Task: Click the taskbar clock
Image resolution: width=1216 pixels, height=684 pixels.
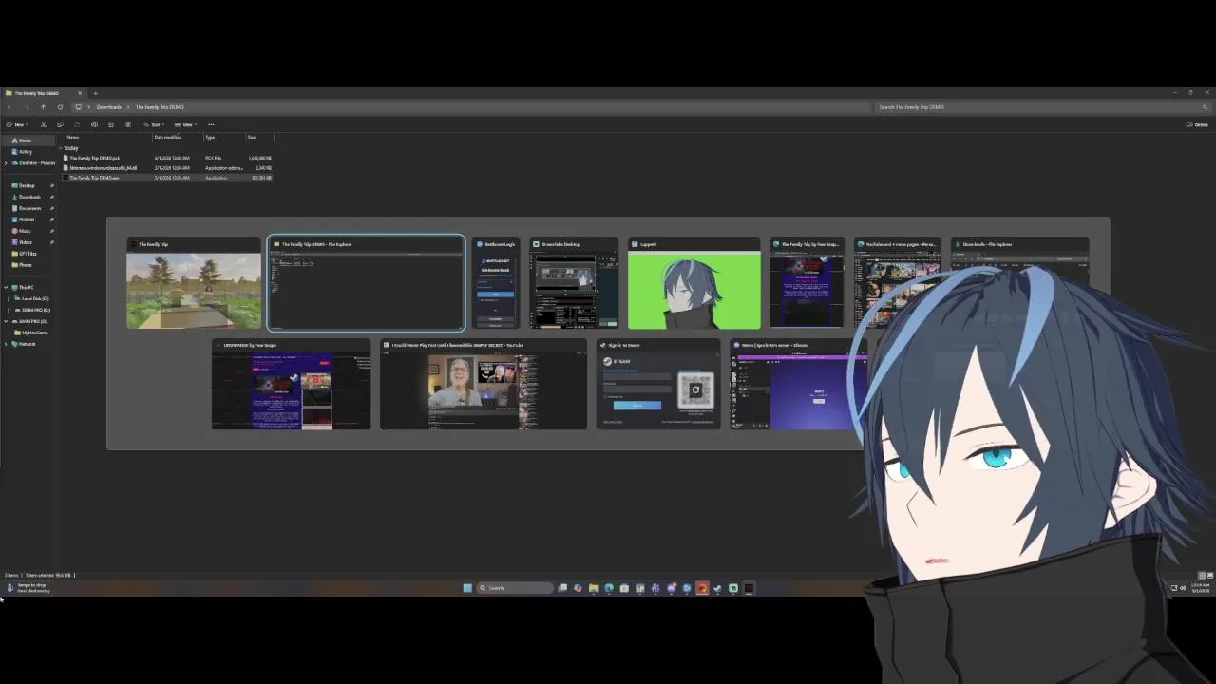Action: 1201,588
